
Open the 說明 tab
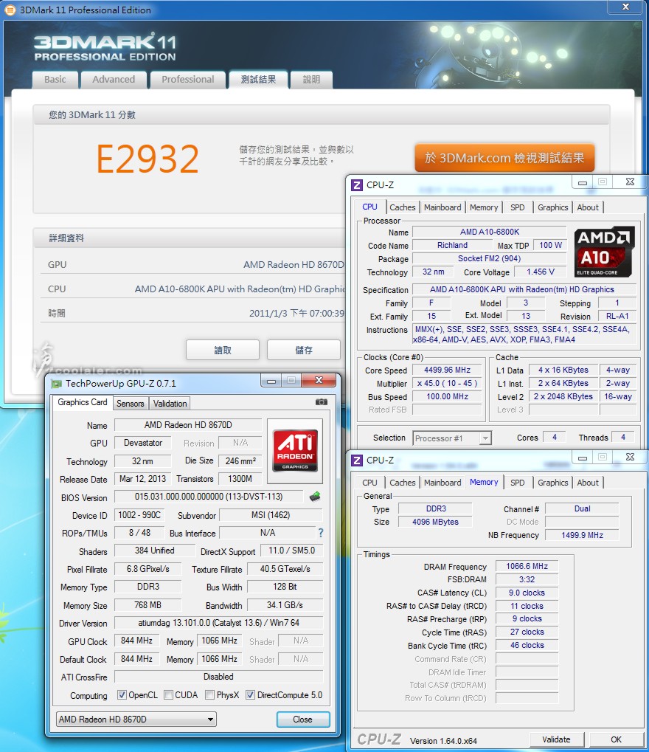(x=311, y=80)
